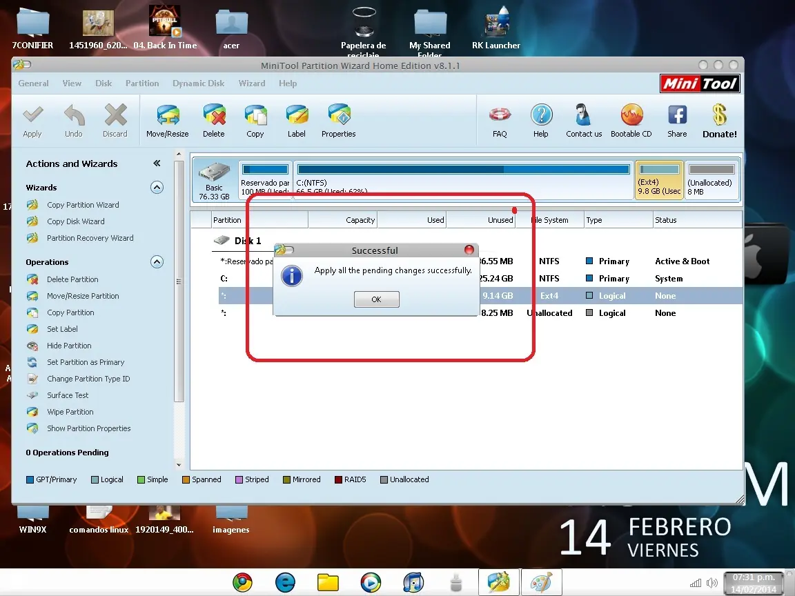Sort by the Capacity column header
The image size is (795, 596).
[343, 220]
